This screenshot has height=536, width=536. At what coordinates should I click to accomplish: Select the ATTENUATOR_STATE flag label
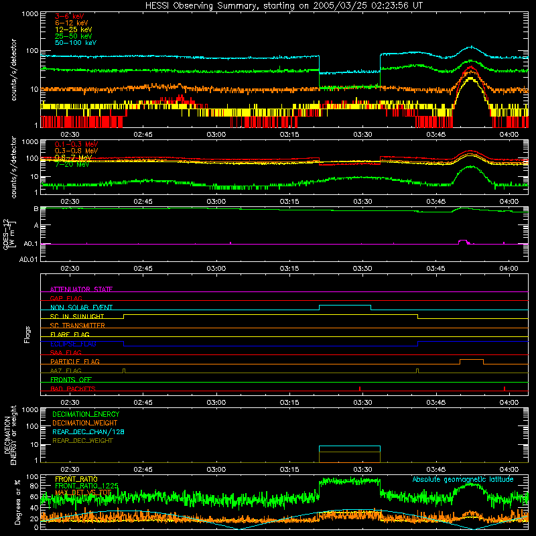tap(81, 289)
